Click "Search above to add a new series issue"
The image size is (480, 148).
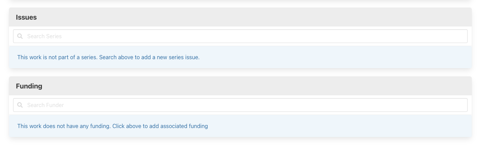pos(149,57)
